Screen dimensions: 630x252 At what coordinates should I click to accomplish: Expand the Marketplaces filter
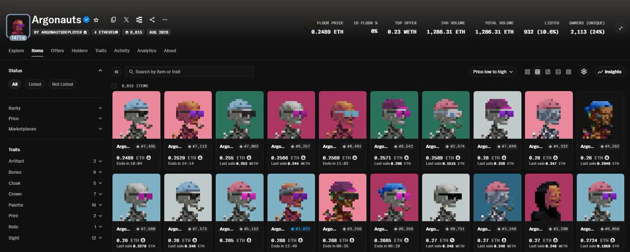(55, 129)
